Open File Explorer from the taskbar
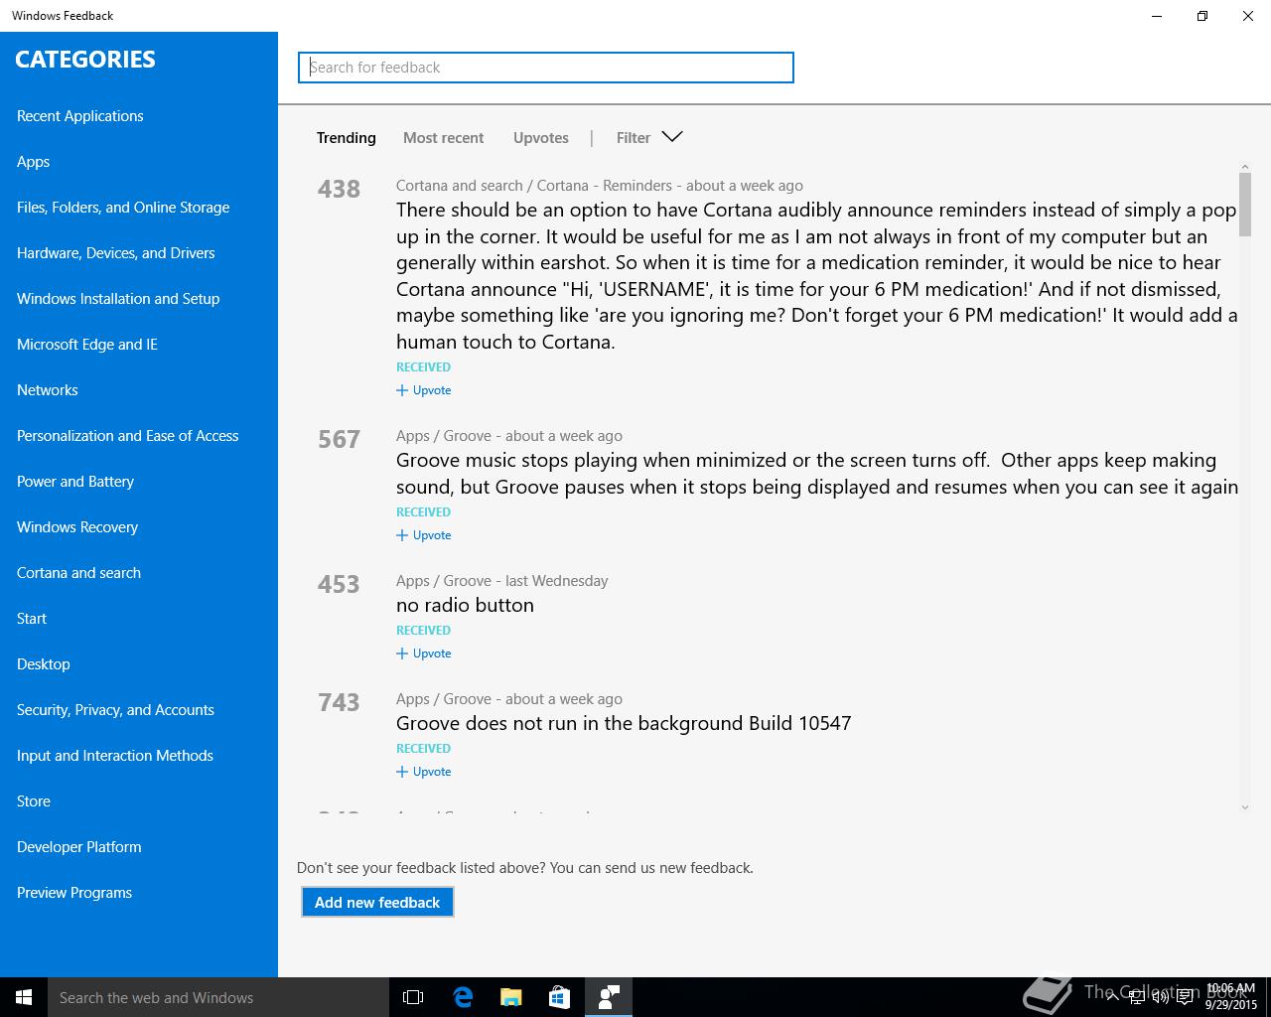Viewport: 1271px width, 1017px height. (511, 997)
